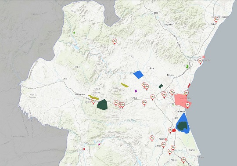This screenshot has width=237, height=166.
Task: Click the Llíria town label
Action: pos(151,69)
